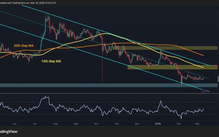Click the Feb label on time axis
Screen dimensions: 219x137
[178, 124]
